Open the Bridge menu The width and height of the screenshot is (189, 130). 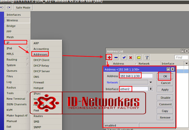click(x=17, y=26)
